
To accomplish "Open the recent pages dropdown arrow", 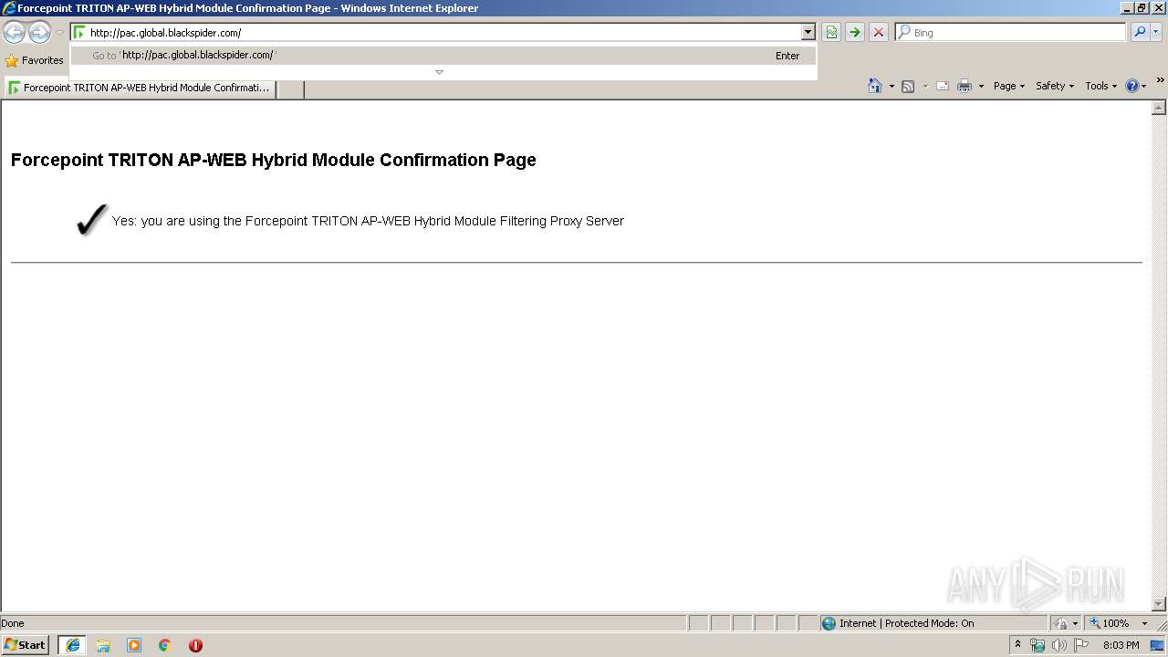I will point(59,33).
